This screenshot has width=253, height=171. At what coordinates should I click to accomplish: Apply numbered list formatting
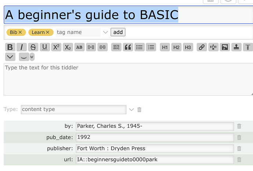[151, 47]
